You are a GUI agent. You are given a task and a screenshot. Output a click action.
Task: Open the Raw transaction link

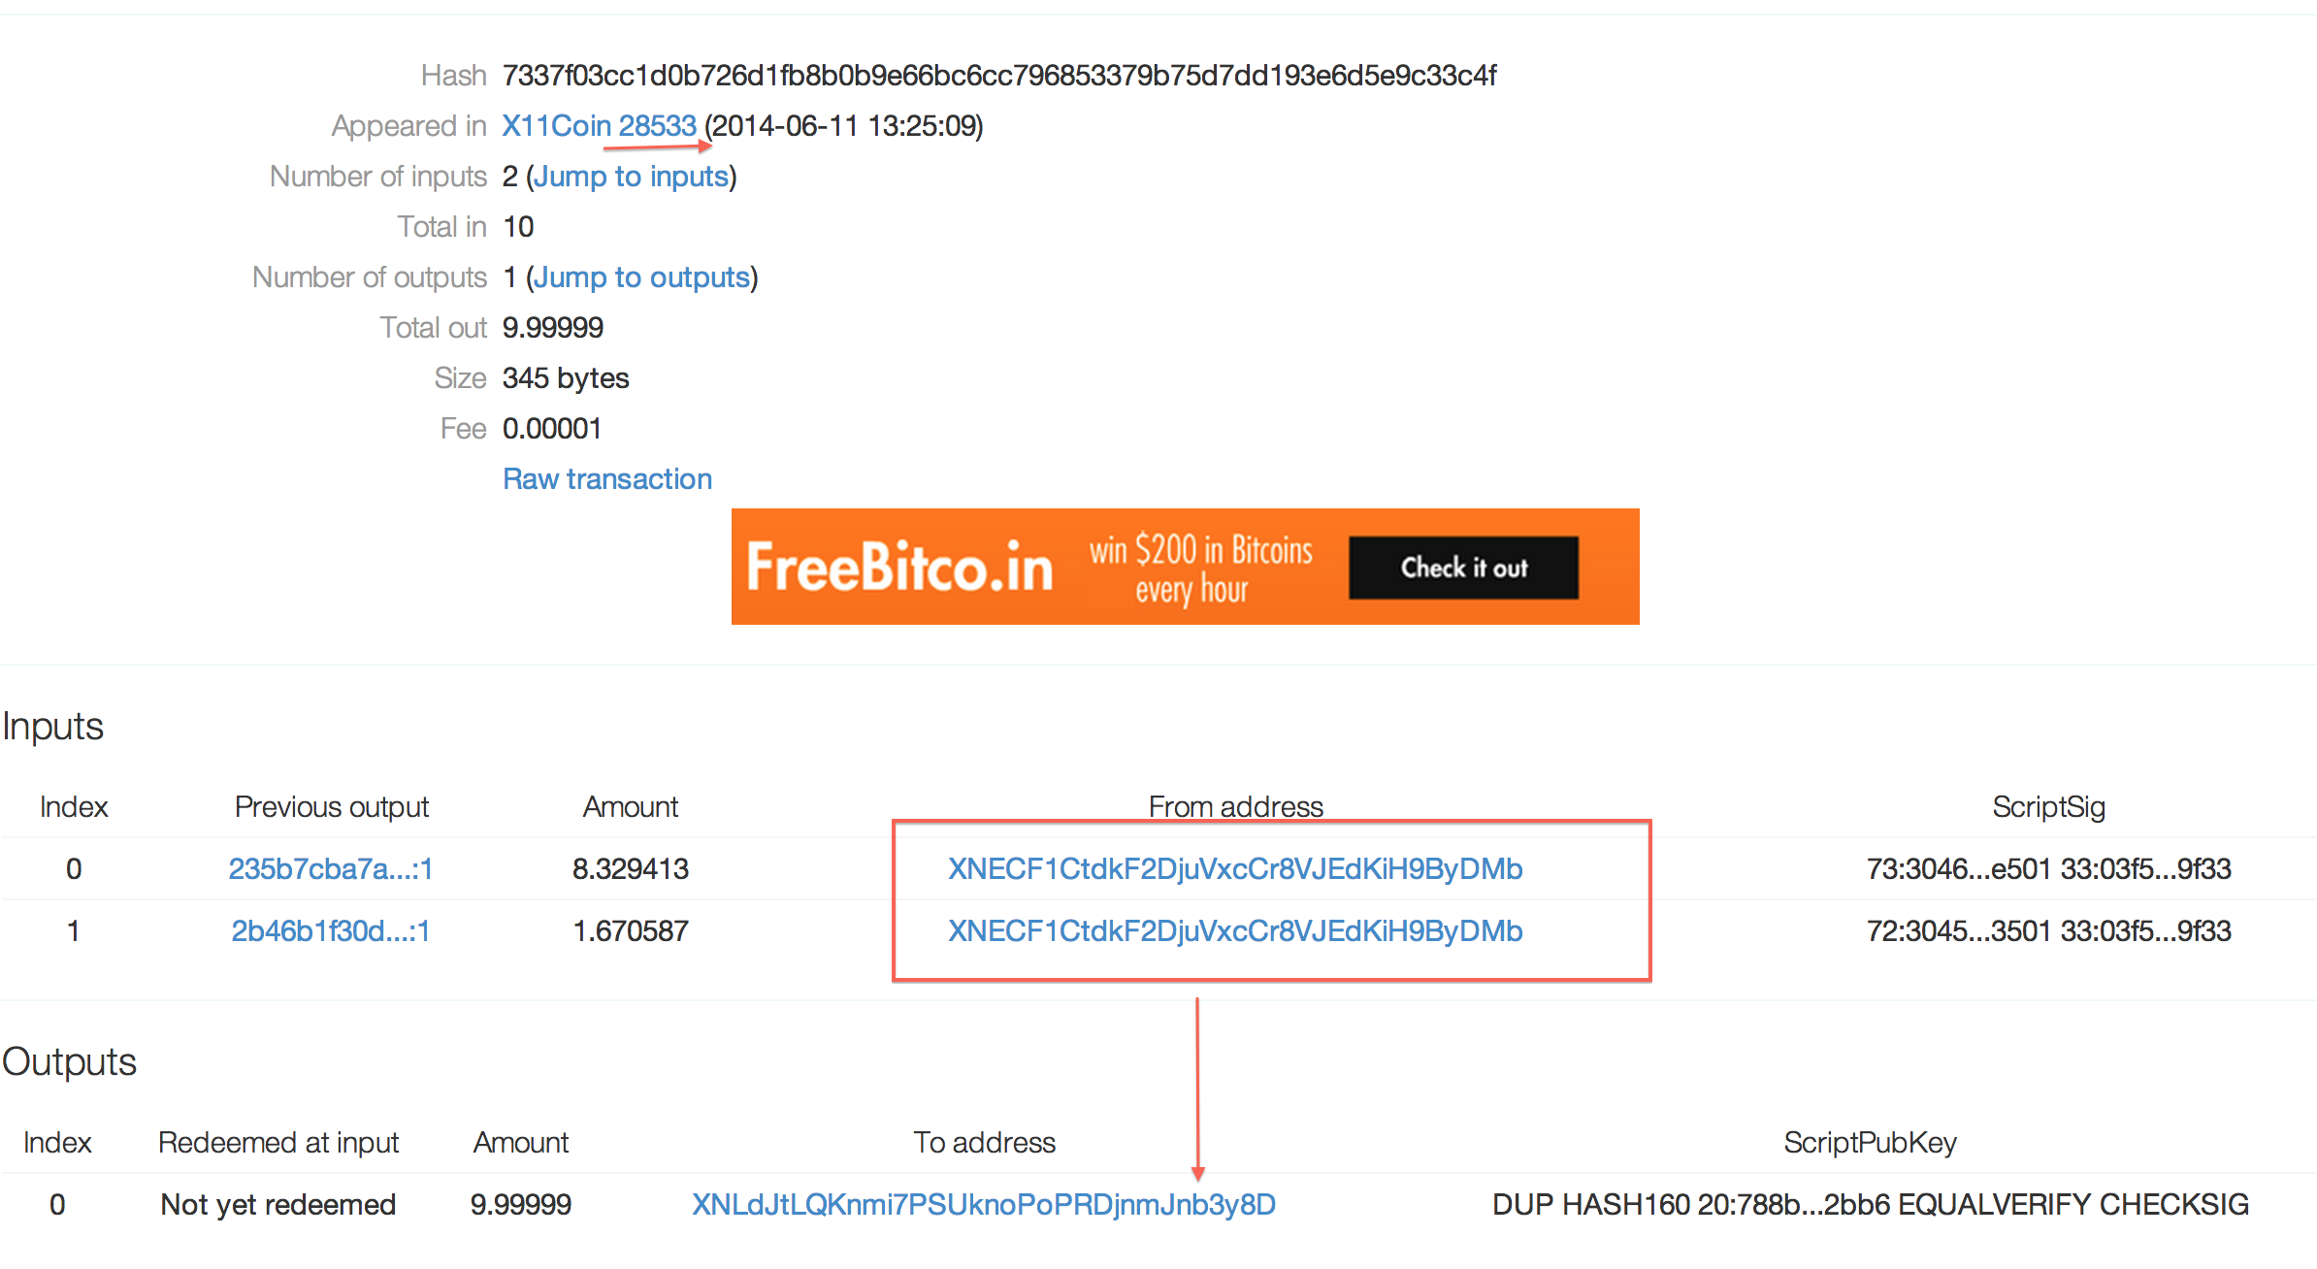[607, 478]
